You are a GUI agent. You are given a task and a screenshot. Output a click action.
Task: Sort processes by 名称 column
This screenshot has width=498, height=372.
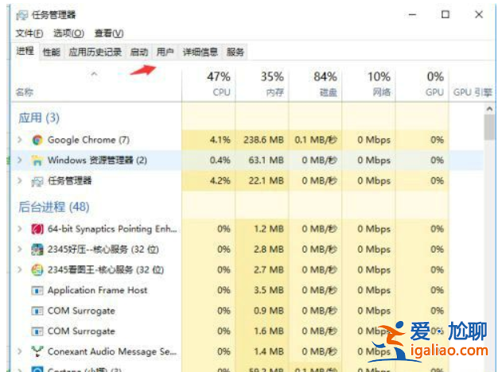96,85
